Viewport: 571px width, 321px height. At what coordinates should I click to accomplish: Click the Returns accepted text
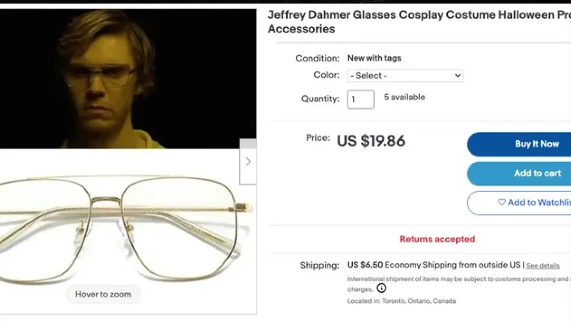(x=437, y=239)
